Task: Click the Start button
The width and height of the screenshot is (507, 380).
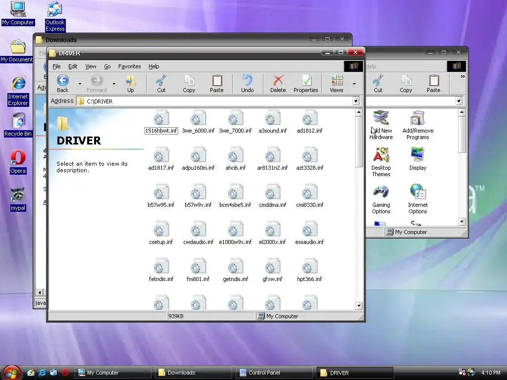Action: tap(11, 373)
